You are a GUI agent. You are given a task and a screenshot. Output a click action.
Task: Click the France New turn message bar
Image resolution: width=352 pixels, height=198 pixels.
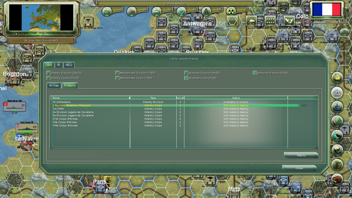175,4
